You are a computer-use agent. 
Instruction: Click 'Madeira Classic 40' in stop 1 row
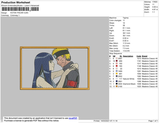pos(150,59)
